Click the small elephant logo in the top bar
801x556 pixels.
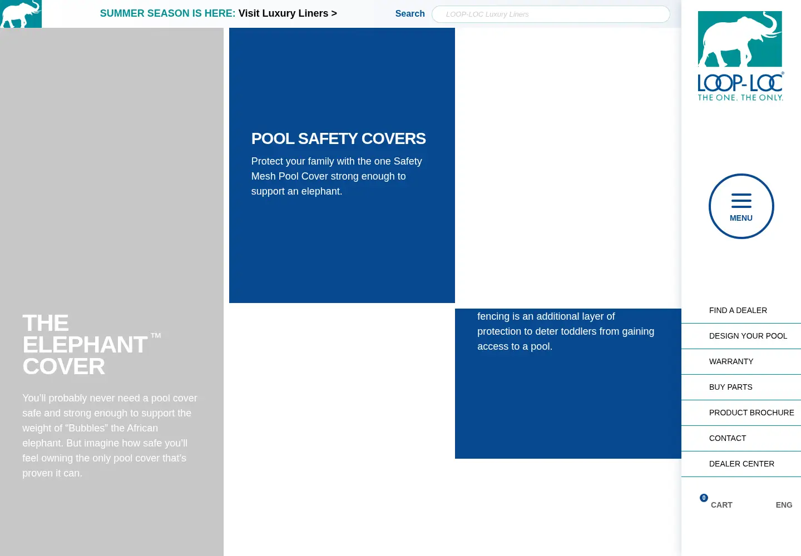tap(21, 14)
